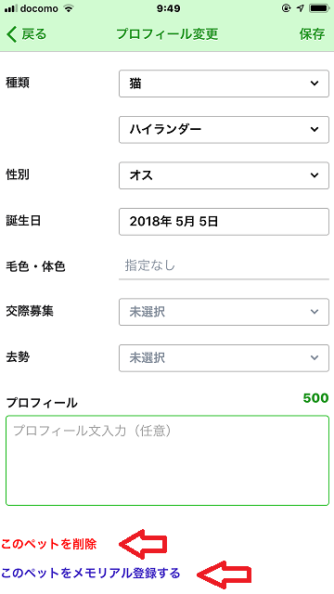Screen dimensions: 334x594
Task: Open the 種類 dropdown showing 猫
Action: (224, 84)
